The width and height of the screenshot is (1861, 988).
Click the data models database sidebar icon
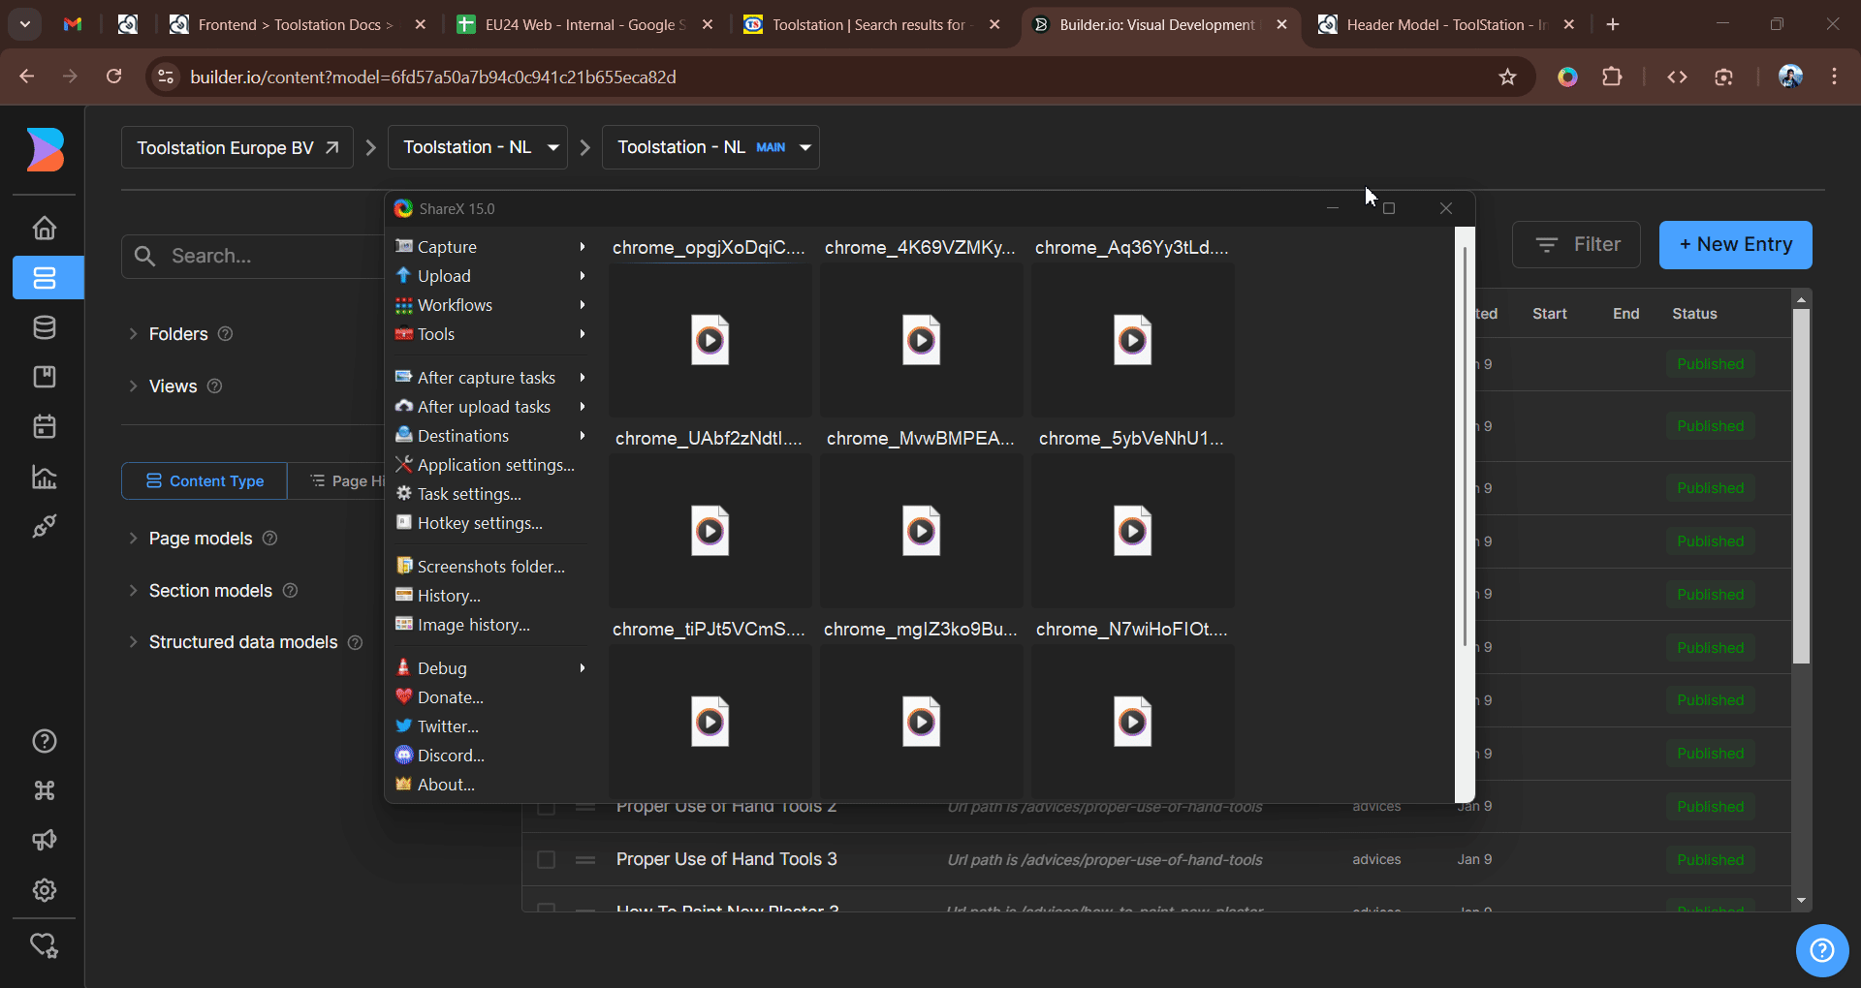[45, 327]
